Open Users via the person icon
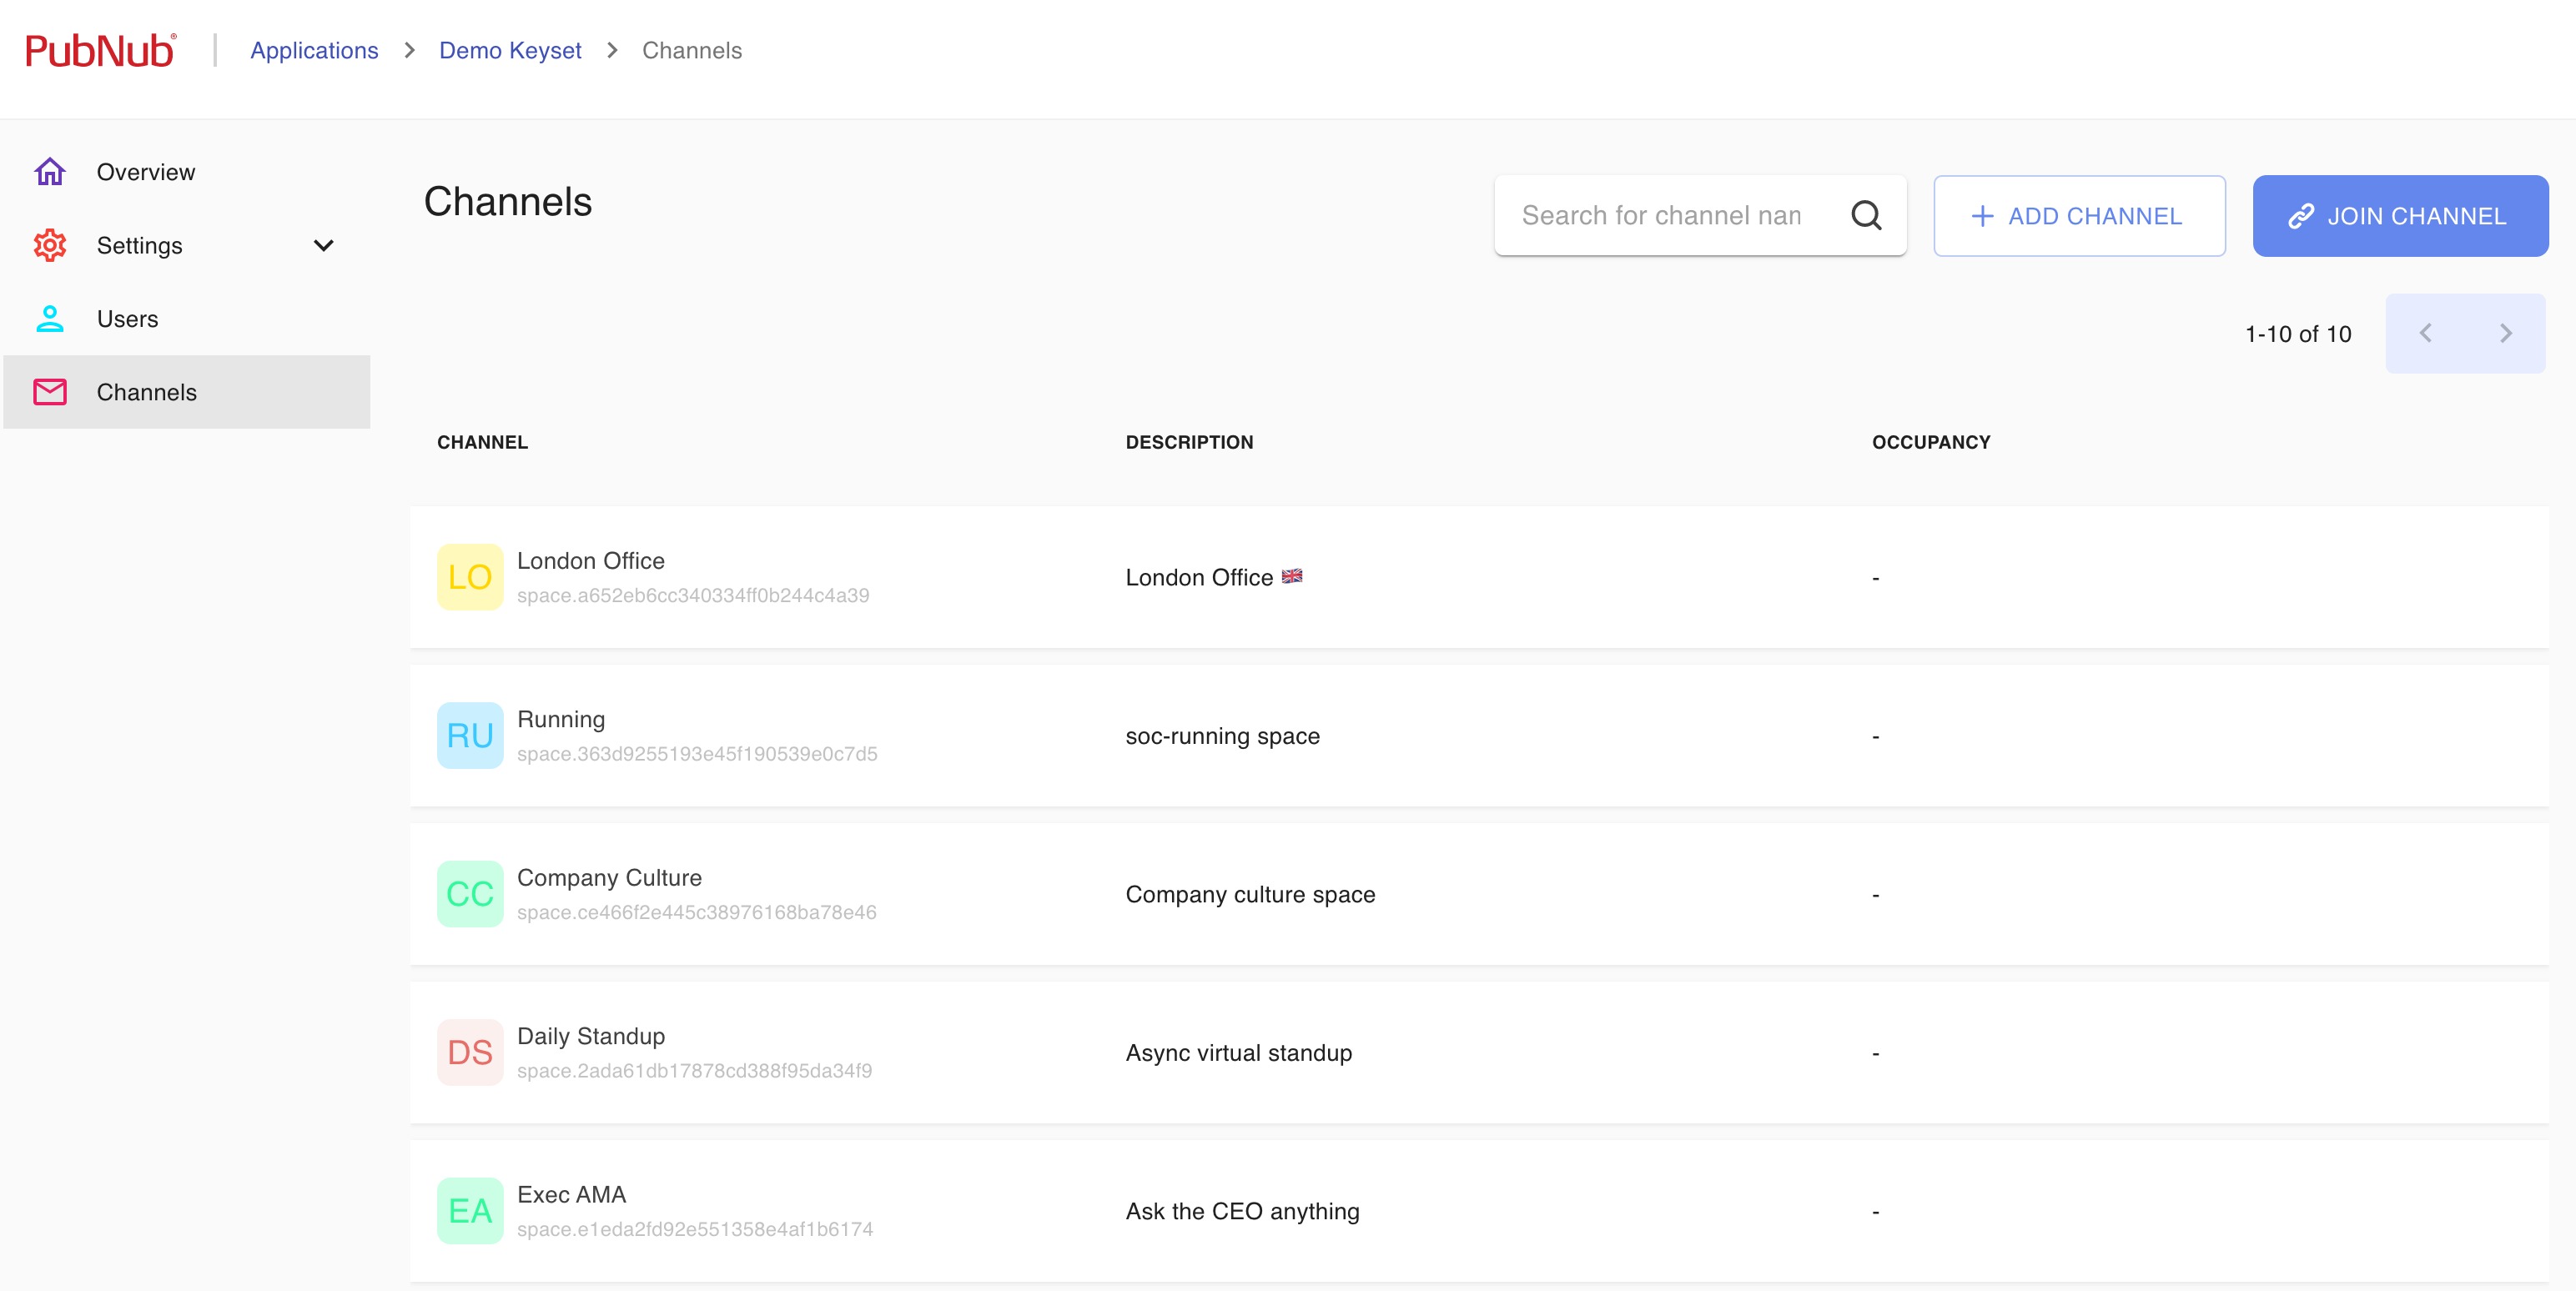This screenshot has width=2576, height=1291. point(50,318)
